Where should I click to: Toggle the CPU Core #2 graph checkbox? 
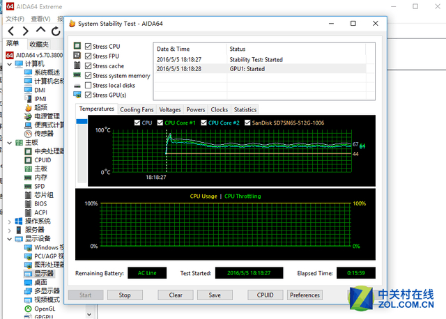(203, 123)
